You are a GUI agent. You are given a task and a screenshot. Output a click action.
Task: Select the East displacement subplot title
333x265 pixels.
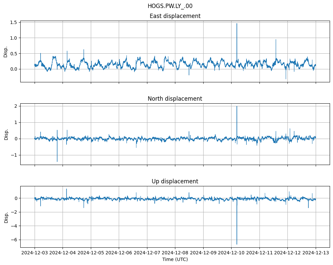tap(175, 16)
